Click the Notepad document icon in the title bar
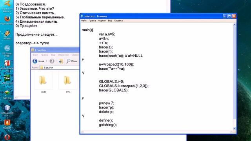Viewport: 251px width, 141px height. coord(82,16)
